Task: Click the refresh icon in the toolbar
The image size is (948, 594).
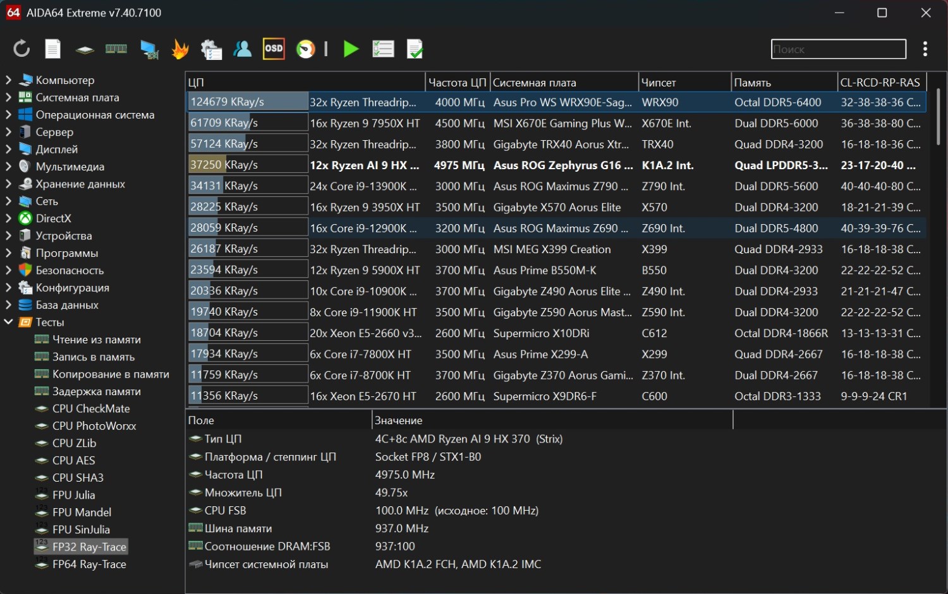Action: coord(21,49)
